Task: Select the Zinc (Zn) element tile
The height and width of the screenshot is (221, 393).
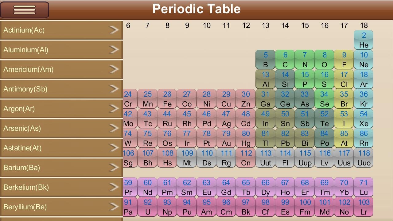Action: point(246,99)
